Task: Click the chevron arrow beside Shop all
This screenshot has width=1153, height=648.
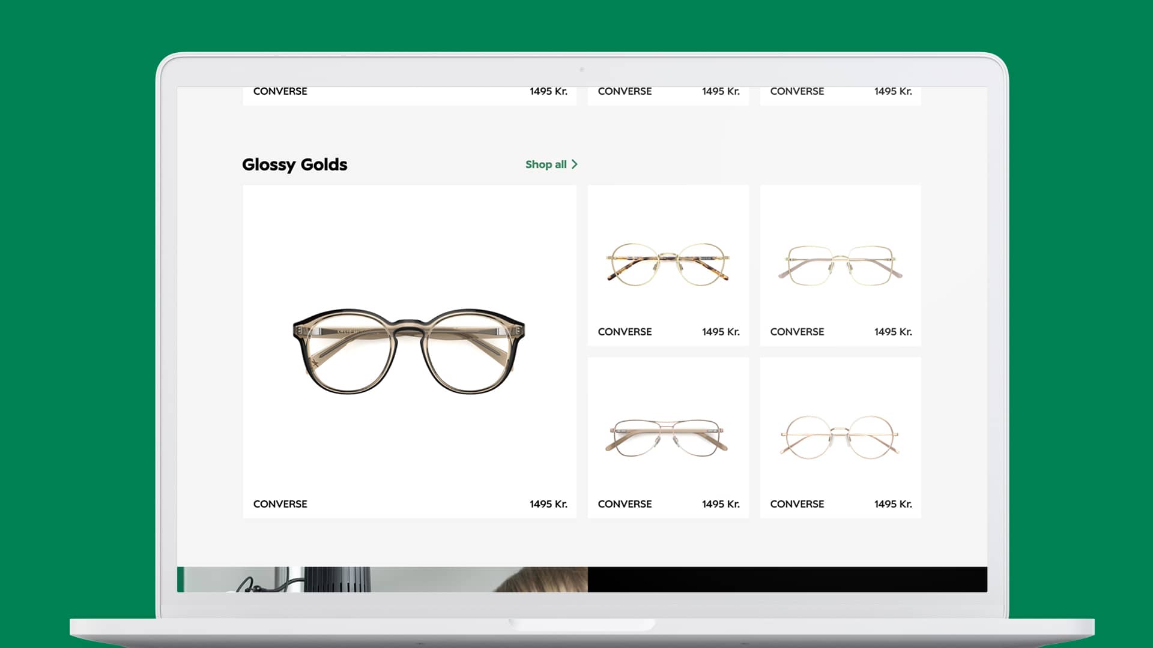Action: coord(575,164)
